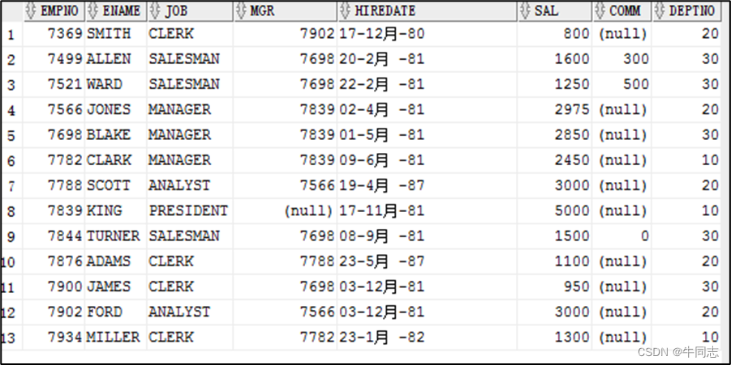Click the sort icon beside DEPTNO header
The height and width of the screenshot is (365, 731).
(660, 11)
